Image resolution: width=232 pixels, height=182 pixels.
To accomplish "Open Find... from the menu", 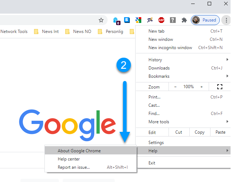I will click(183, 114).
